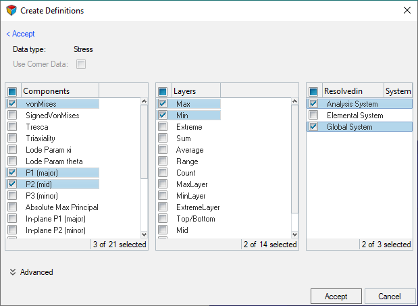Check the Extreme layer checkbox
The width and height of the screenshot is (418, 306).
pos(163,127)
